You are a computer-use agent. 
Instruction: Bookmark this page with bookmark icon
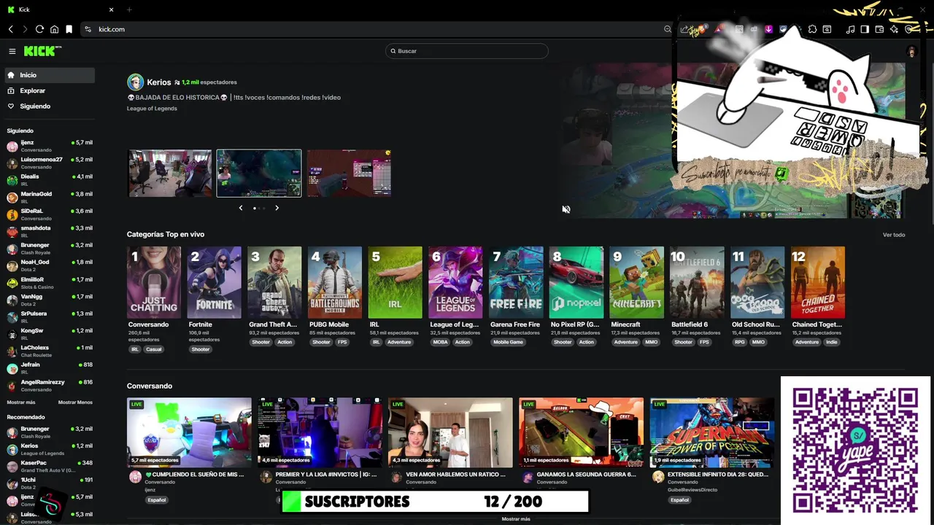tap(69, 29)
